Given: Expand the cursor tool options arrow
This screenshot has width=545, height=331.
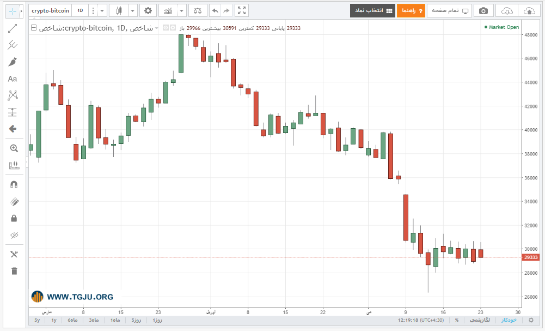Looking at the screenshot, I should (21, 11).
